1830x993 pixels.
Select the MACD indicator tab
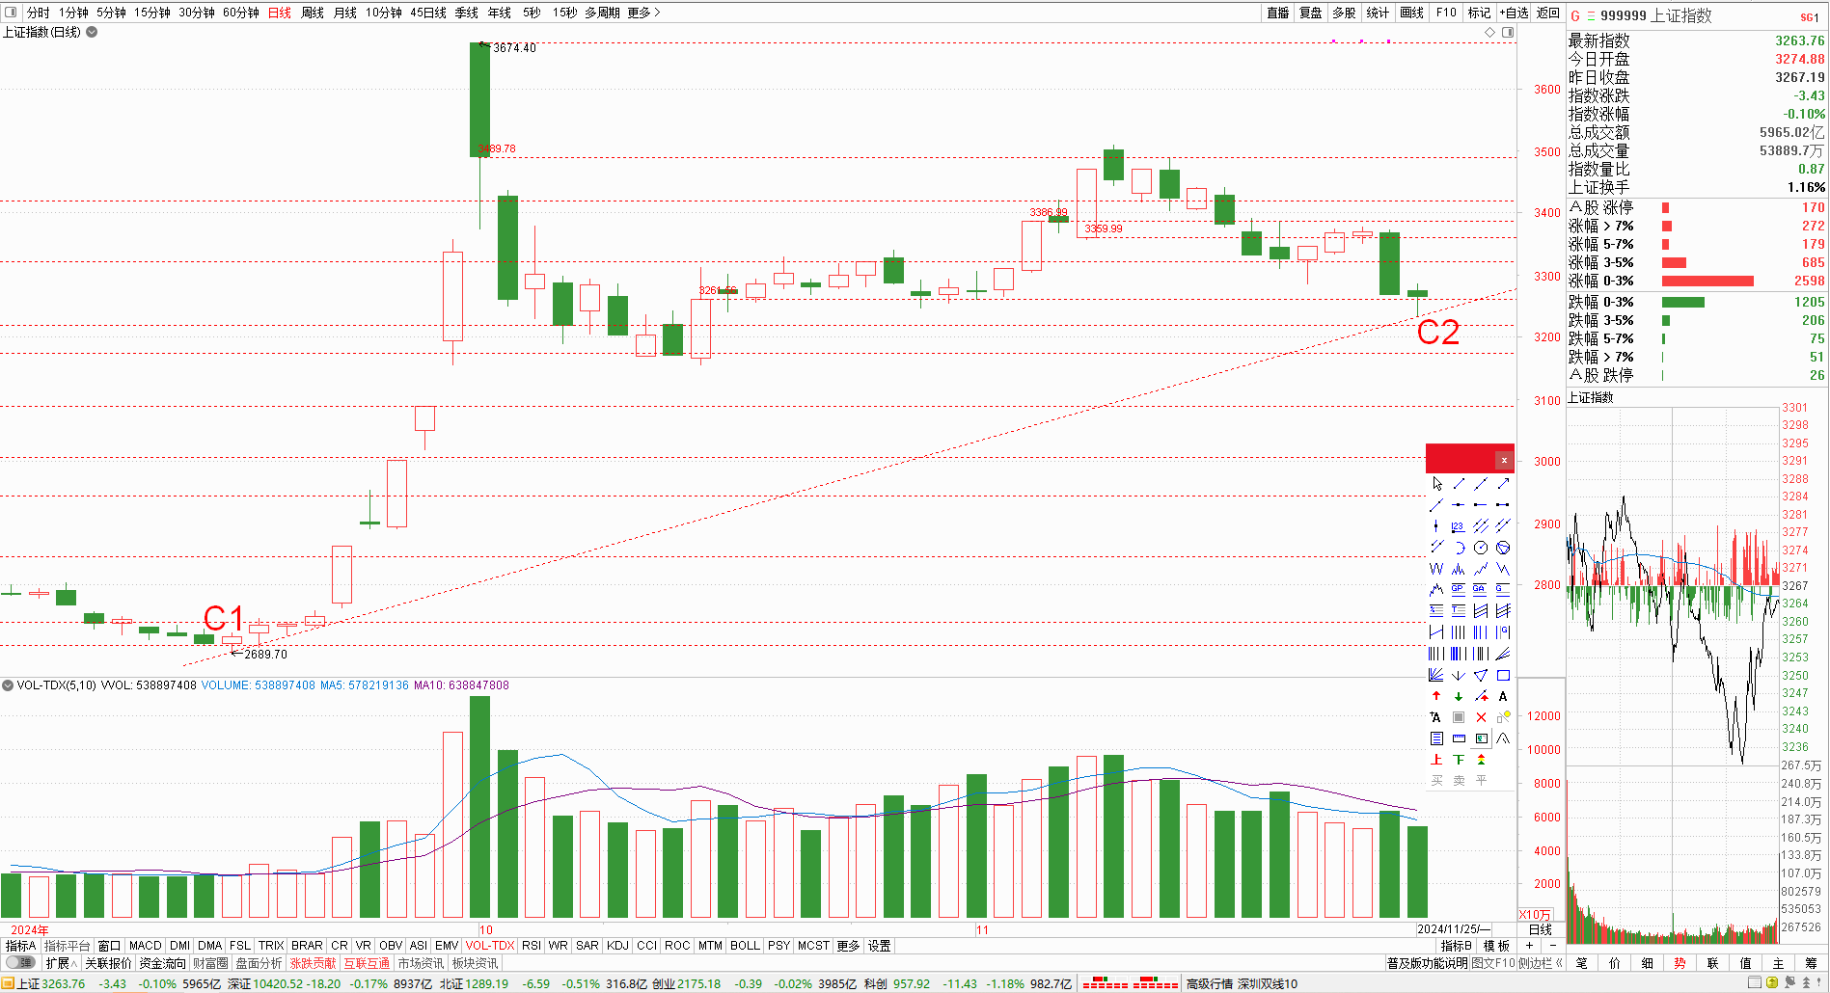point(145,946)
